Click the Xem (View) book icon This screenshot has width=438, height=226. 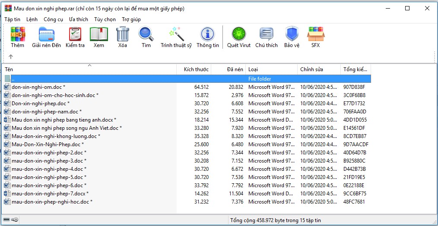[x=99, y=34]
